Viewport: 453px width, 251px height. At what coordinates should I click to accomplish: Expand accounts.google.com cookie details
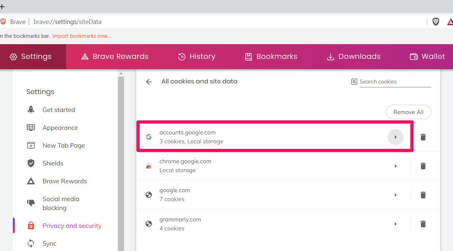(395, 137)
